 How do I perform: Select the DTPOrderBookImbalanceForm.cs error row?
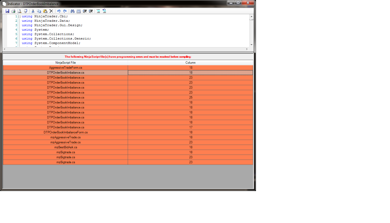[x=65, y=132]
